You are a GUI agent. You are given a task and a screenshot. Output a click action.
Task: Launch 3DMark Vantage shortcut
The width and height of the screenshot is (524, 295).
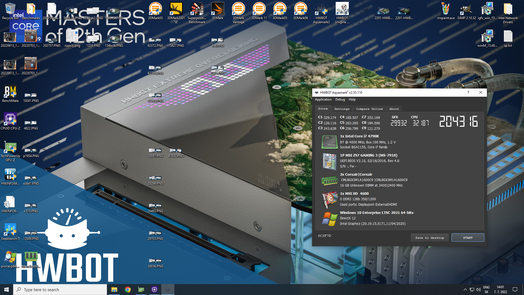tap(238, 13)
